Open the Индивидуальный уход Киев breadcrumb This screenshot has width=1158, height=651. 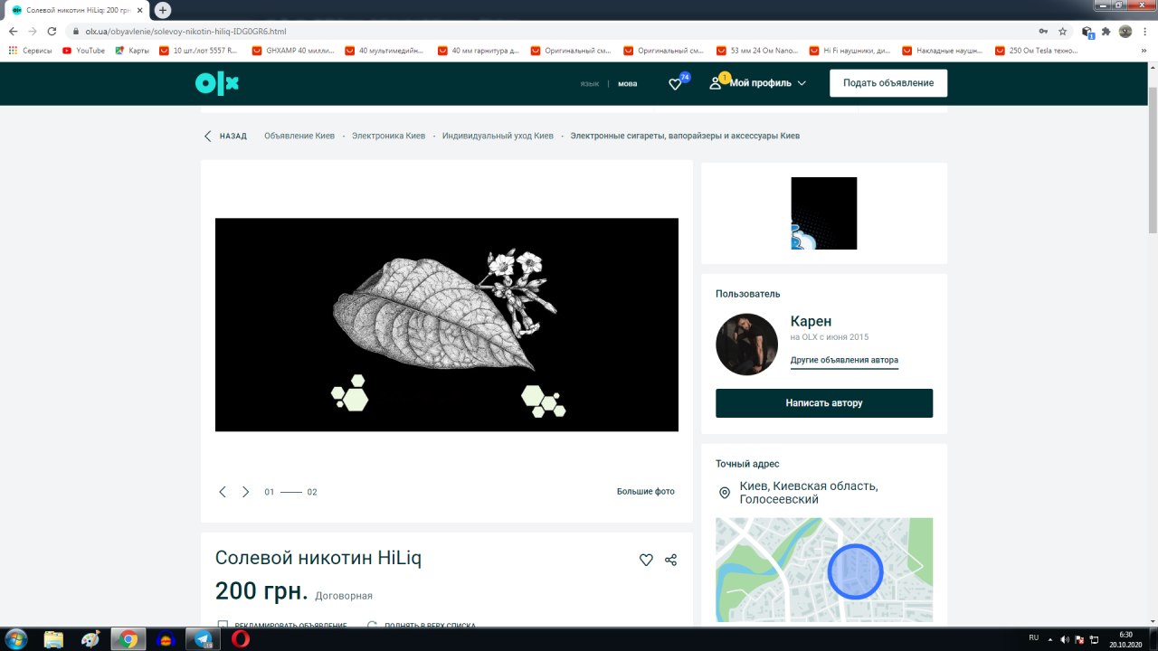pyautogui.click(x=498, y=136)
